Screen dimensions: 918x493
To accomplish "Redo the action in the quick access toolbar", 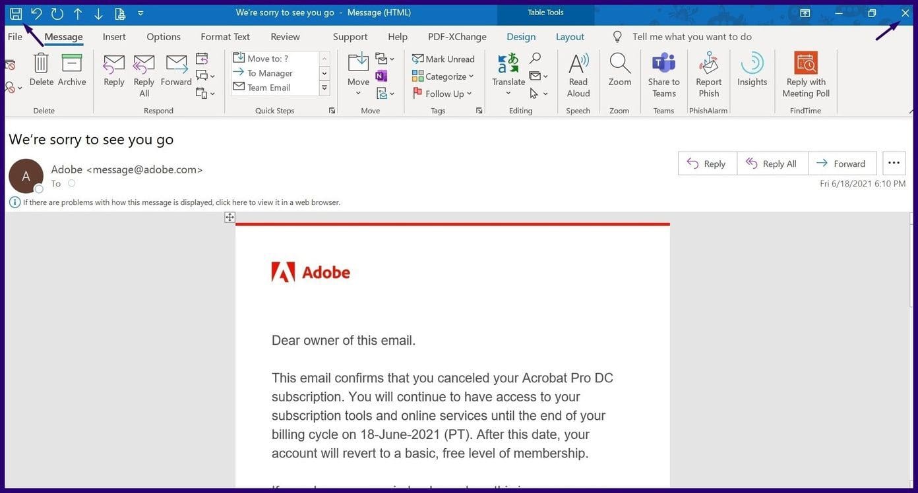I will tap(57, 13).
